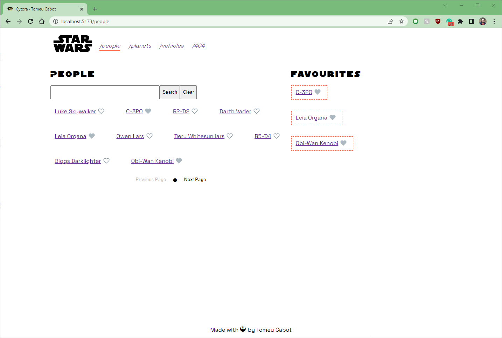This screenshot has height=338, width=502.
Task: Open the browser home page
Action: point(42,21)
